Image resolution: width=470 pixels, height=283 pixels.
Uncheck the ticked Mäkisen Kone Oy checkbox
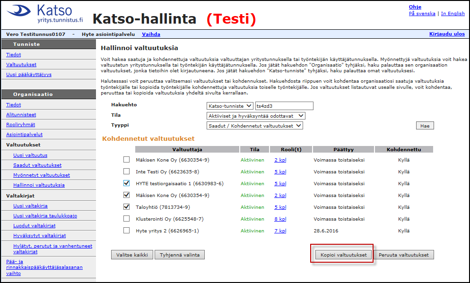click(x=127, y=195)
